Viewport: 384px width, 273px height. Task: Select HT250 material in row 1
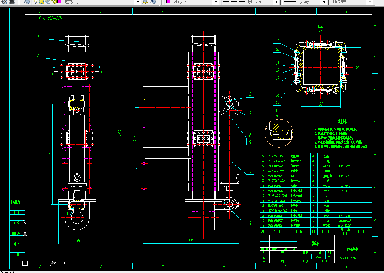[x=326, y=225]
